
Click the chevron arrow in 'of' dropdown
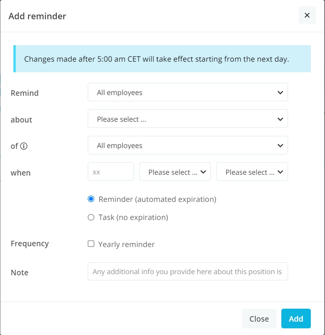coord(280,145)
